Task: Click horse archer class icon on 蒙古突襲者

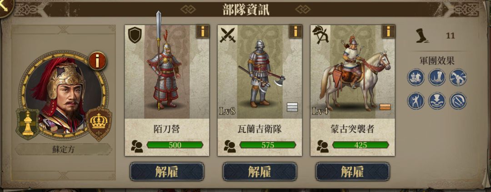Action: point(321,34)
